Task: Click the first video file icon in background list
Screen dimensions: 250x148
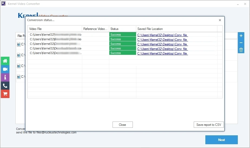Action: 19,44
